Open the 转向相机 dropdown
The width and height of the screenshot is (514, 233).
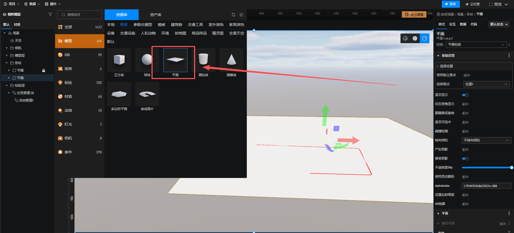coord(486,140)
